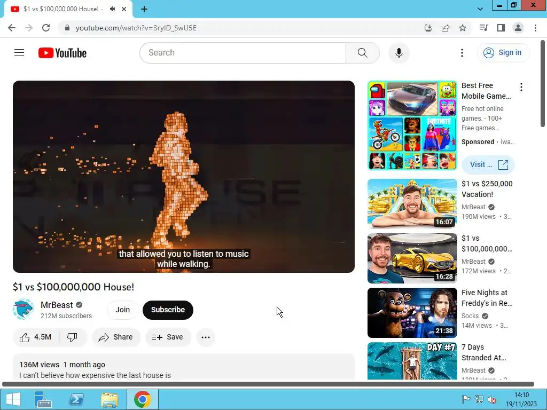Open the Windows Start button
This screenshot has height=410, width=547.
pyautogui.click(x=13, y=399)
